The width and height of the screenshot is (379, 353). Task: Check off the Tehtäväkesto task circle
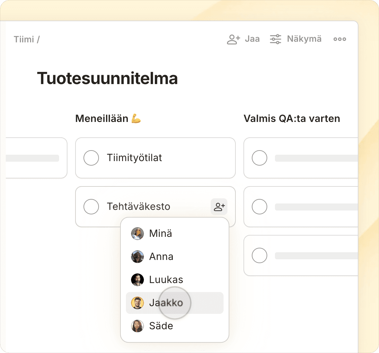(91, 207)
